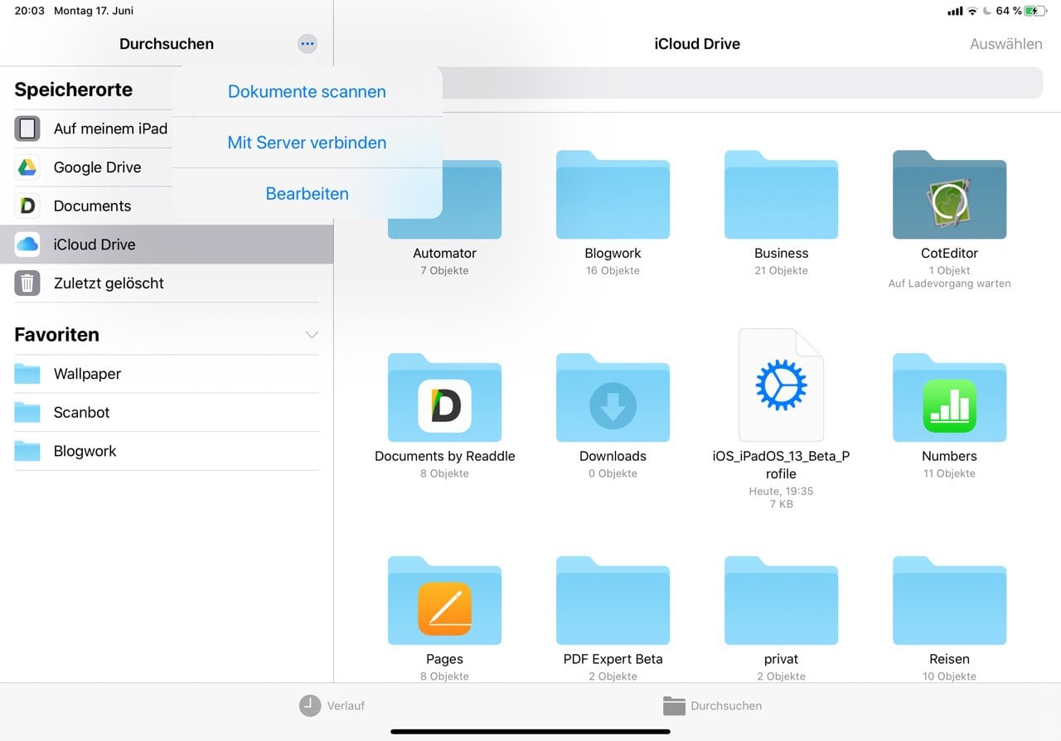Screen dimensions: 1061x741
Task: Choose Dokumente scannen from popup menu
Action: (307, 92)
